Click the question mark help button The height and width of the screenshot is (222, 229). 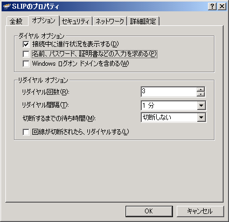pyautogui.click(x=212, y=6)
